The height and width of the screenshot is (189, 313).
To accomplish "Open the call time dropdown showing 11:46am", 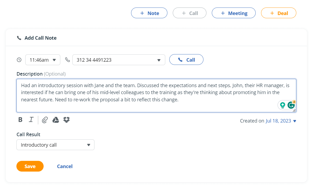I will (43, 60).
